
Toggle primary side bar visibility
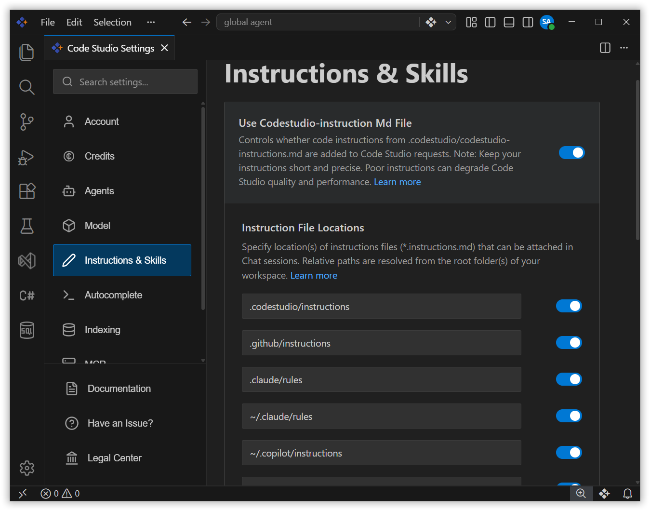(x=490, y=22)
